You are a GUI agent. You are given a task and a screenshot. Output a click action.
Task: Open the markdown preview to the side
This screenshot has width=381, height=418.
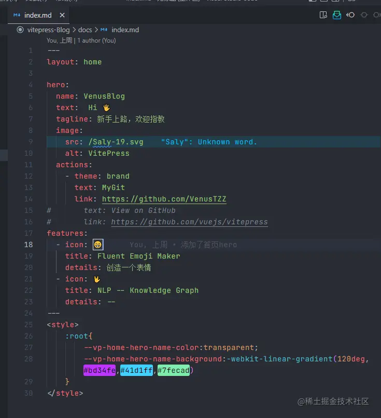(323, 15)
